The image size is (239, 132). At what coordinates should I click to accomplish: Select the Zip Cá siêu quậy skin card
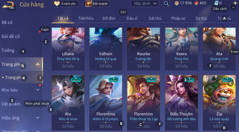219,103
